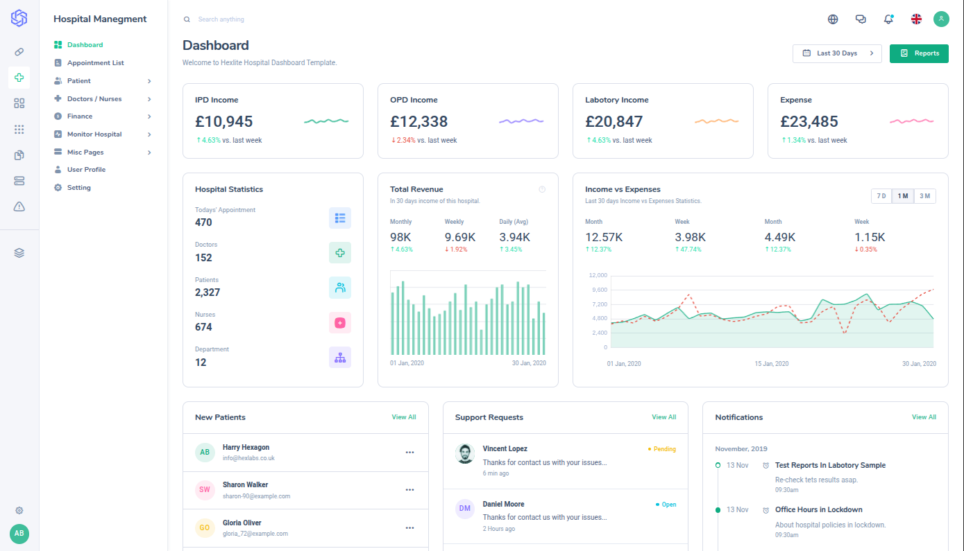Screen dimensions: 964x551
Task: Click the Department hierarchy icon
Action: pos(340,358)
